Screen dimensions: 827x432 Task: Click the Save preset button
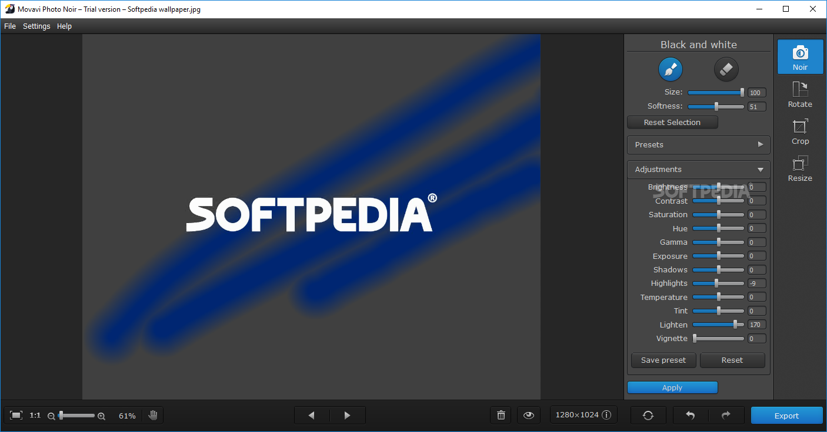click(x=663, y=360)
